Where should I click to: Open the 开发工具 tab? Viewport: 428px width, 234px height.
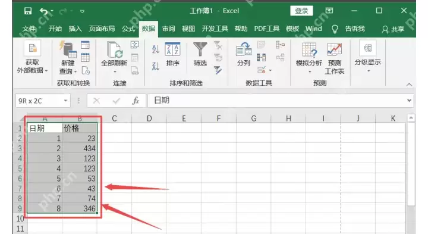[215, 29]
